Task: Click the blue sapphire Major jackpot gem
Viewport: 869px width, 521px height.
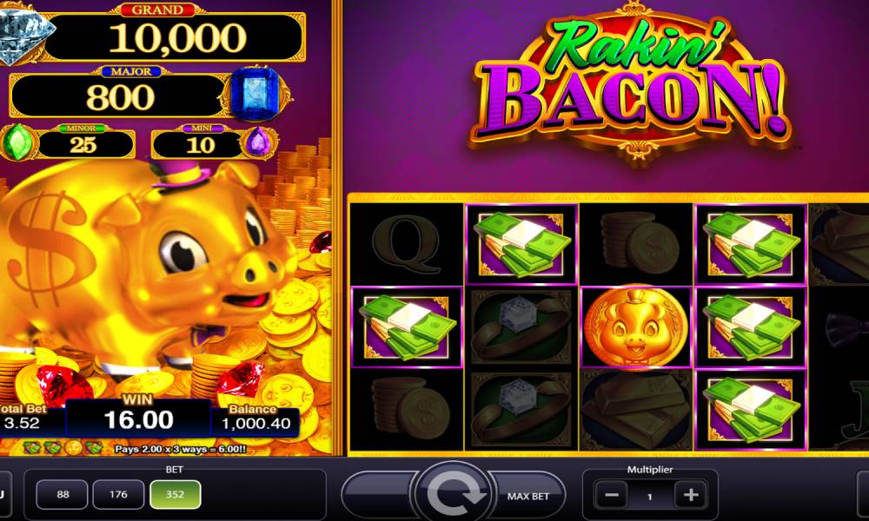Action: pos(254,94)
